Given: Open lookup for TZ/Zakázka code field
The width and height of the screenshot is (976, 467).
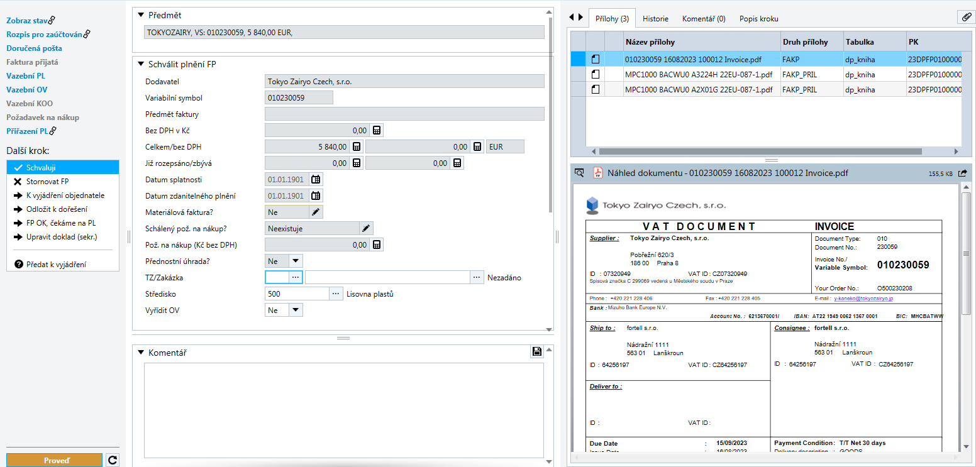Looking at the screenshot, I should [296, 278].
